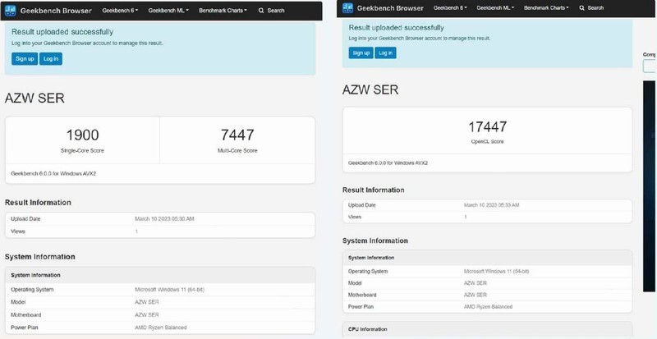The image size is (657, 339).
Task: Click Operating System value in left window
Action: click(170, 290)
